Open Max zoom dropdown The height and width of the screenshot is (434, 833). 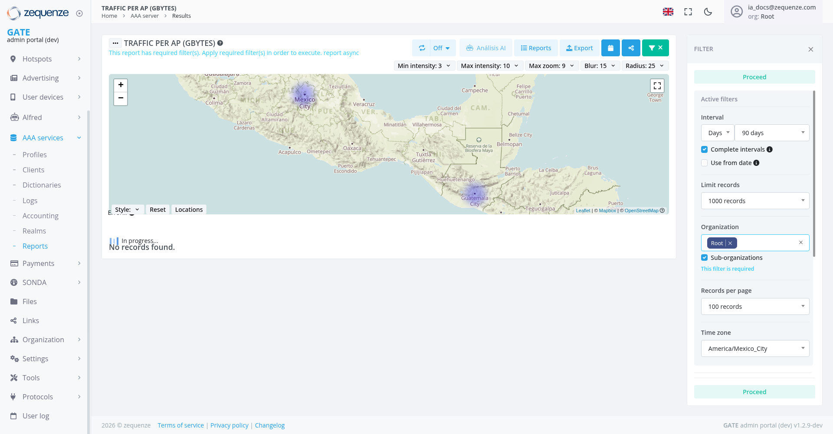click(551, 66)
